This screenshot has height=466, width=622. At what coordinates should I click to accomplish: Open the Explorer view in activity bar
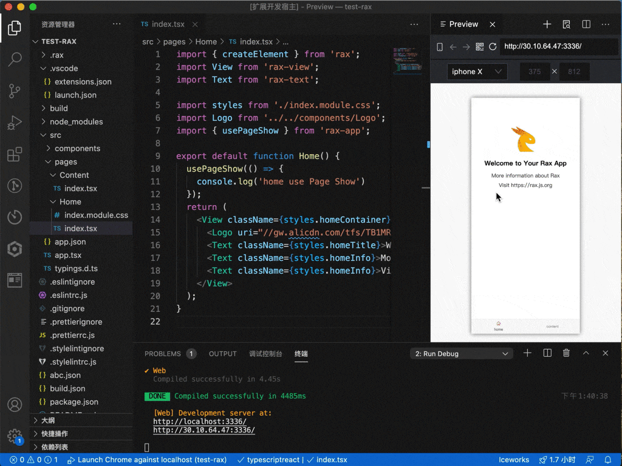tap(15, 28)
